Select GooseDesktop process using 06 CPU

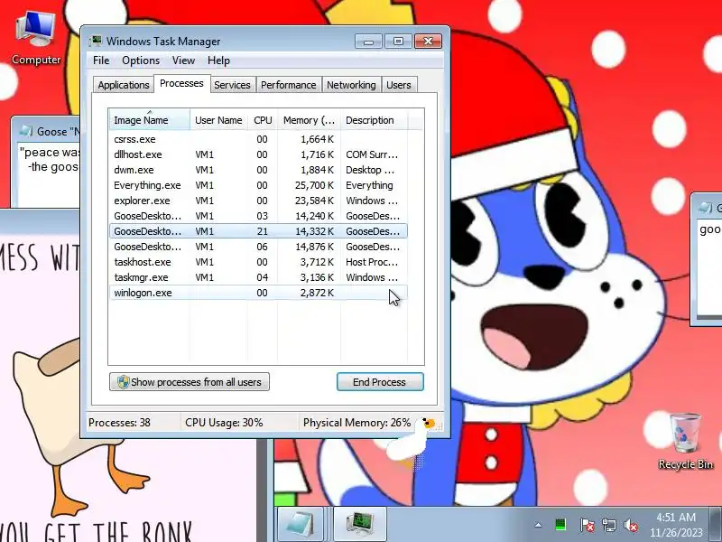pyautogui.click(x=258, y=247)
